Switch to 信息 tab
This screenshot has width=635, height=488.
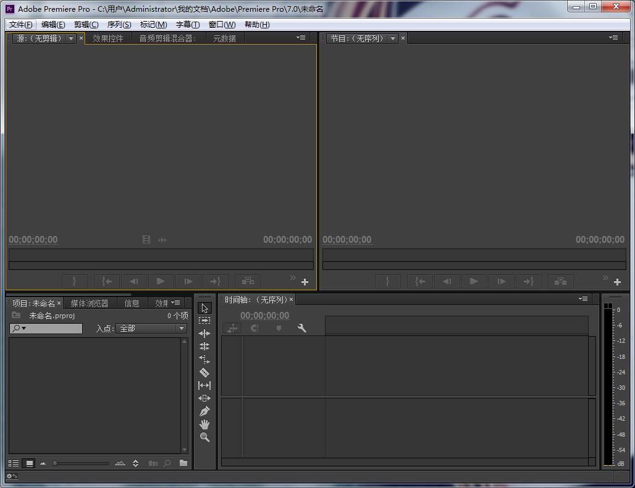132,303
